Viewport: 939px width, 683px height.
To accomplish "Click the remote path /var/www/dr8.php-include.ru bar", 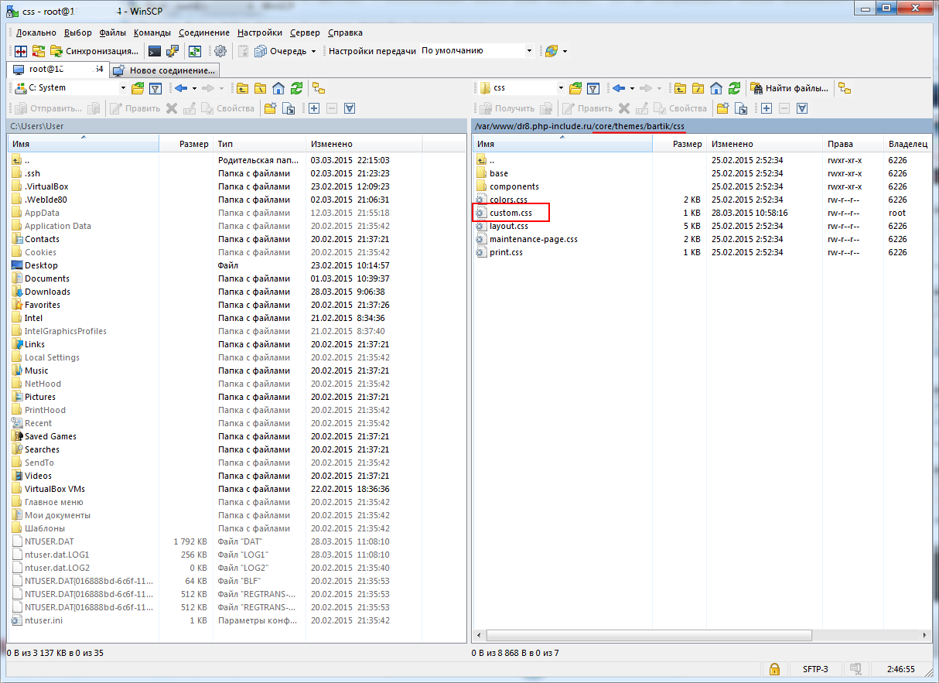I will point(703,126).
